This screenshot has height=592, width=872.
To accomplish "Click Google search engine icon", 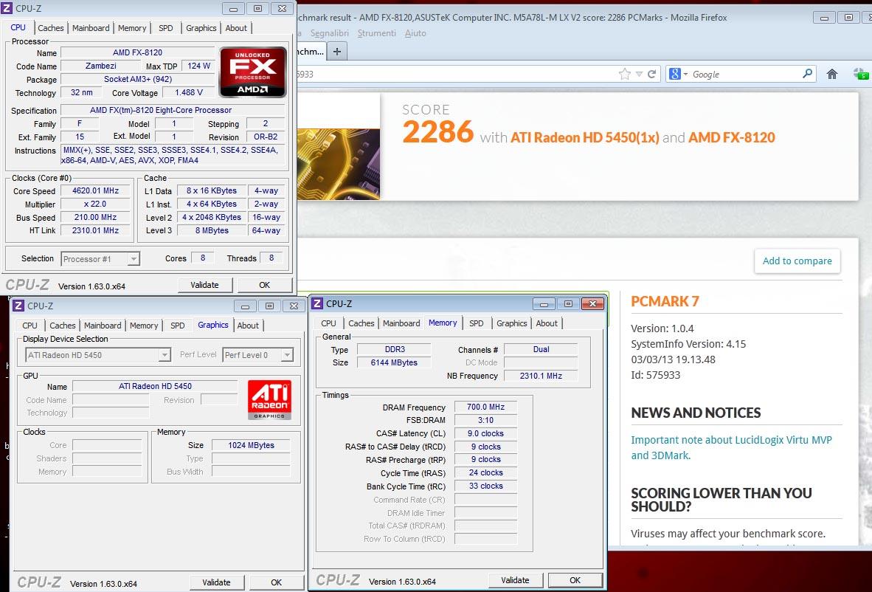I will (674, 74).
